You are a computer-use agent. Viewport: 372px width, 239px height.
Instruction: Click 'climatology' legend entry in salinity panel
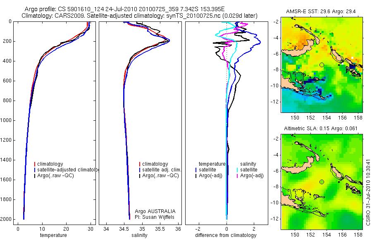pyautogui.click(x=155, y=164)
